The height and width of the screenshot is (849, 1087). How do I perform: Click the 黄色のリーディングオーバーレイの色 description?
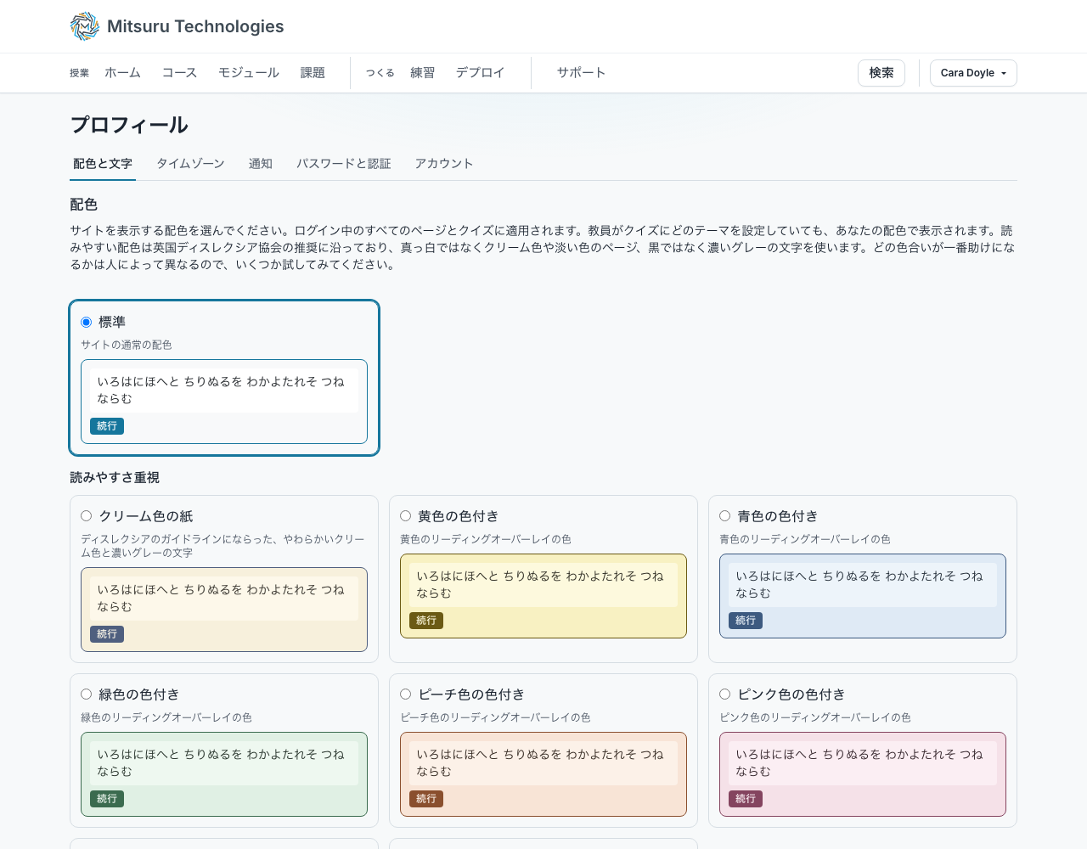[486, 539]
